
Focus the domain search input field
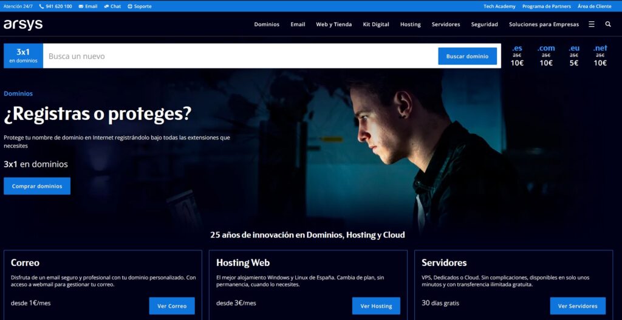point(241,56)
